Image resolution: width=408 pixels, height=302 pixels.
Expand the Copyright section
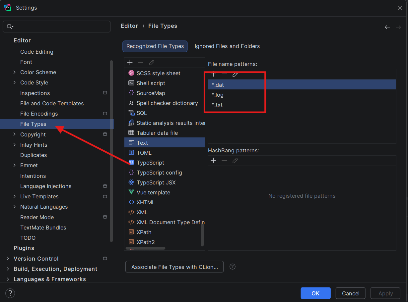(14, 134)
